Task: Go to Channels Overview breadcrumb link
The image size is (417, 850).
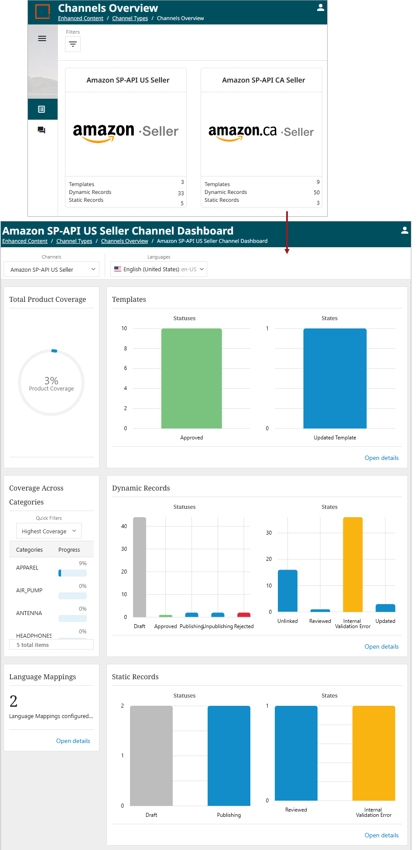Action: 124,241
